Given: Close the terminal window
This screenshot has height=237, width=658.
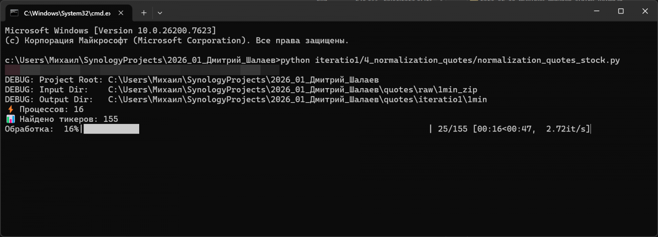Looking at the screenshot, I should click(x=645, y=11).
